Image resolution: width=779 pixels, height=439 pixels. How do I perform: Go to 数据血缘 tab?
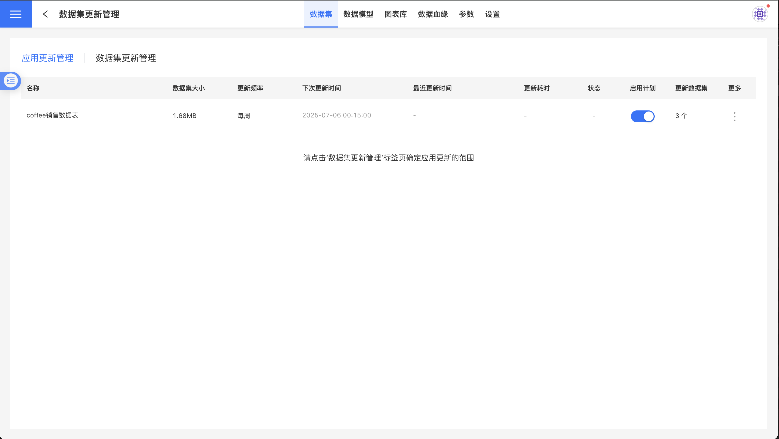[433, 14]
